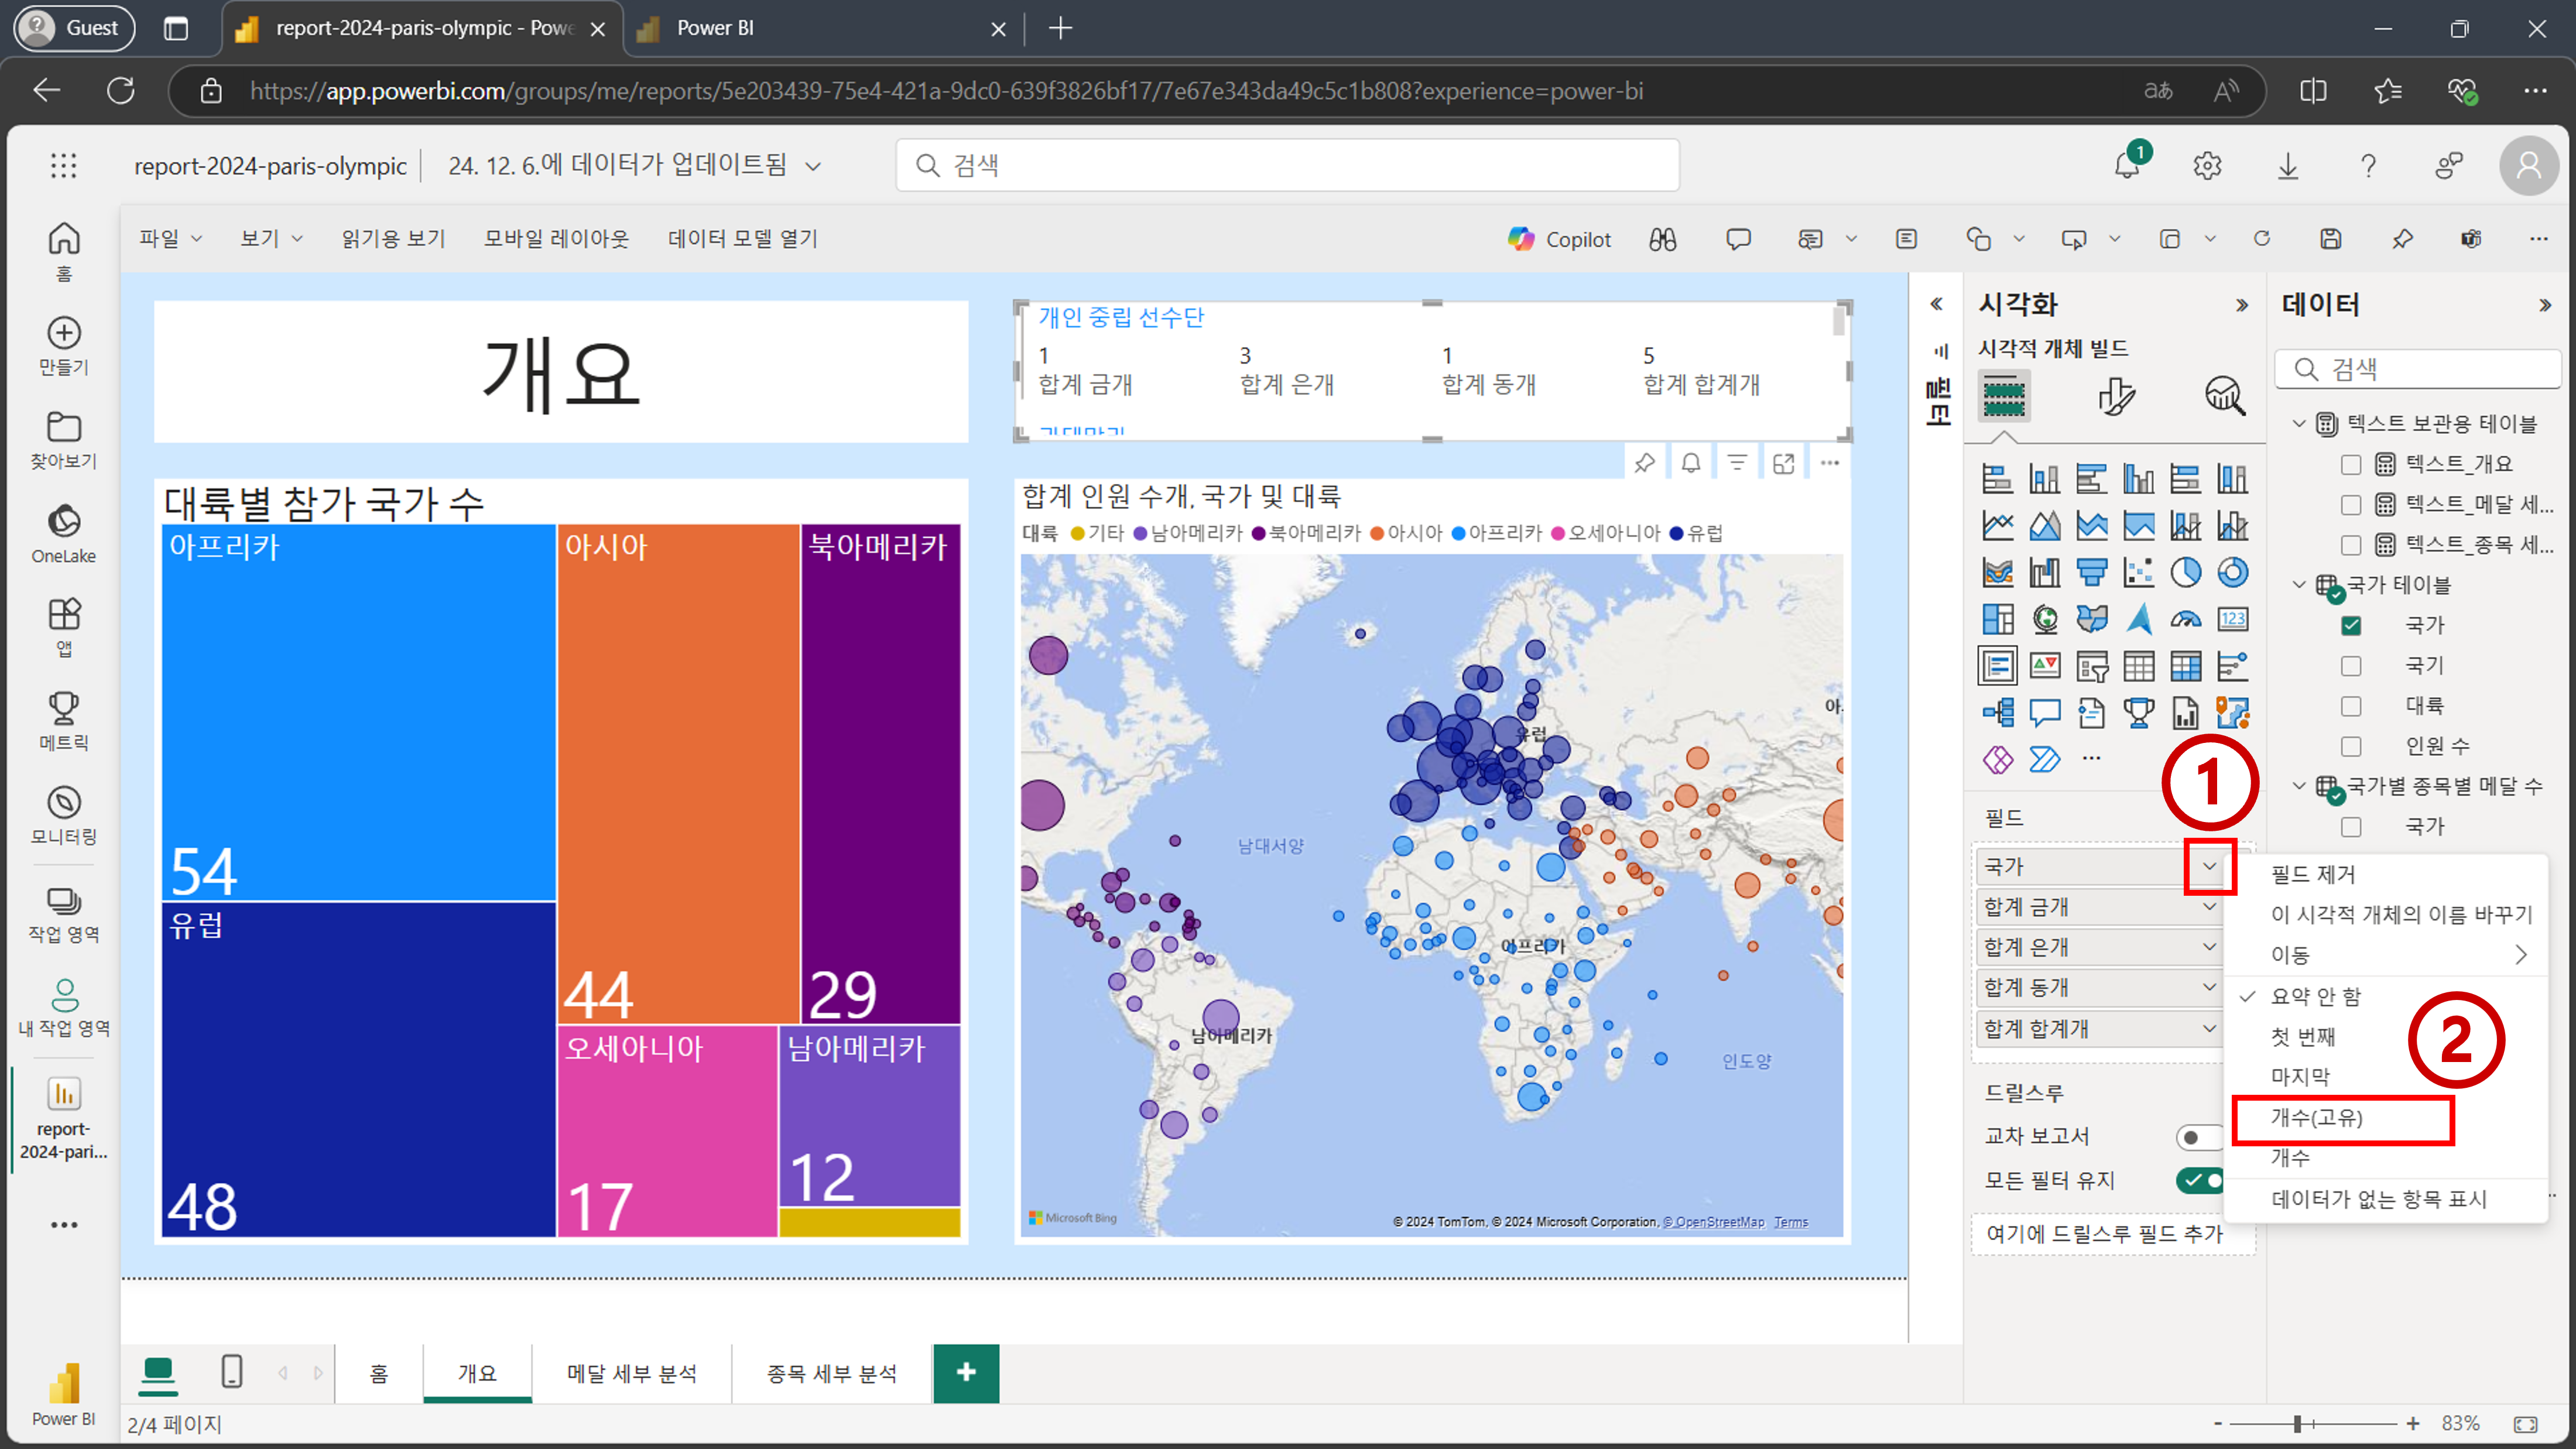
Task: Open dropdown for 합계 은개 field
Action: coord(2209,947)
